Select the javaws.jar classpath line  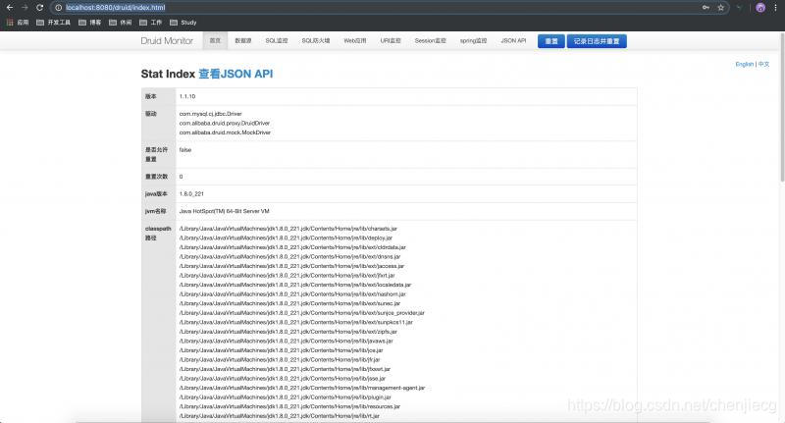point(286,341)
